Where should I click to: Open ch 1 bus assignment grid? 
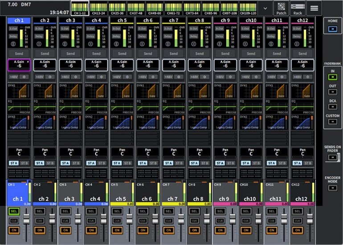coord(19,174)
